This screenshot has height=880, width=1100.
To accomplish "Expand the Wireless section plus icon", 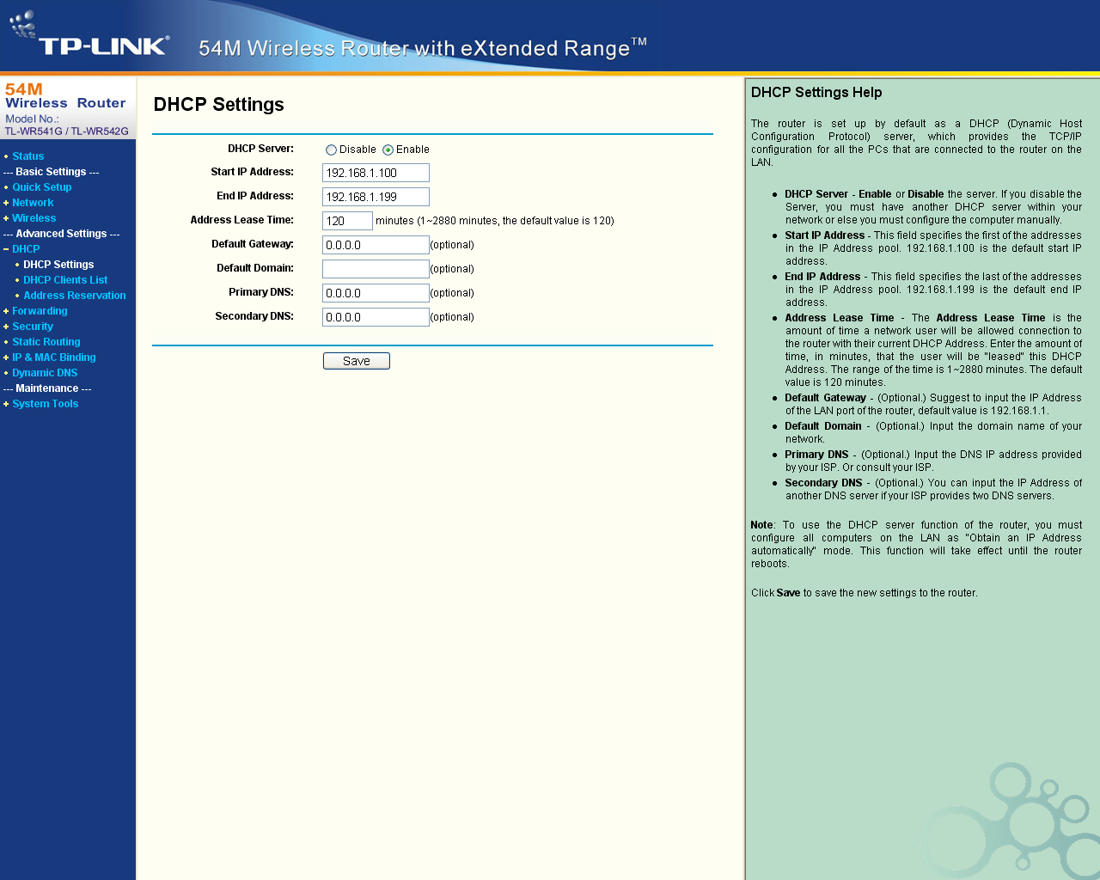I will point(6,218).
